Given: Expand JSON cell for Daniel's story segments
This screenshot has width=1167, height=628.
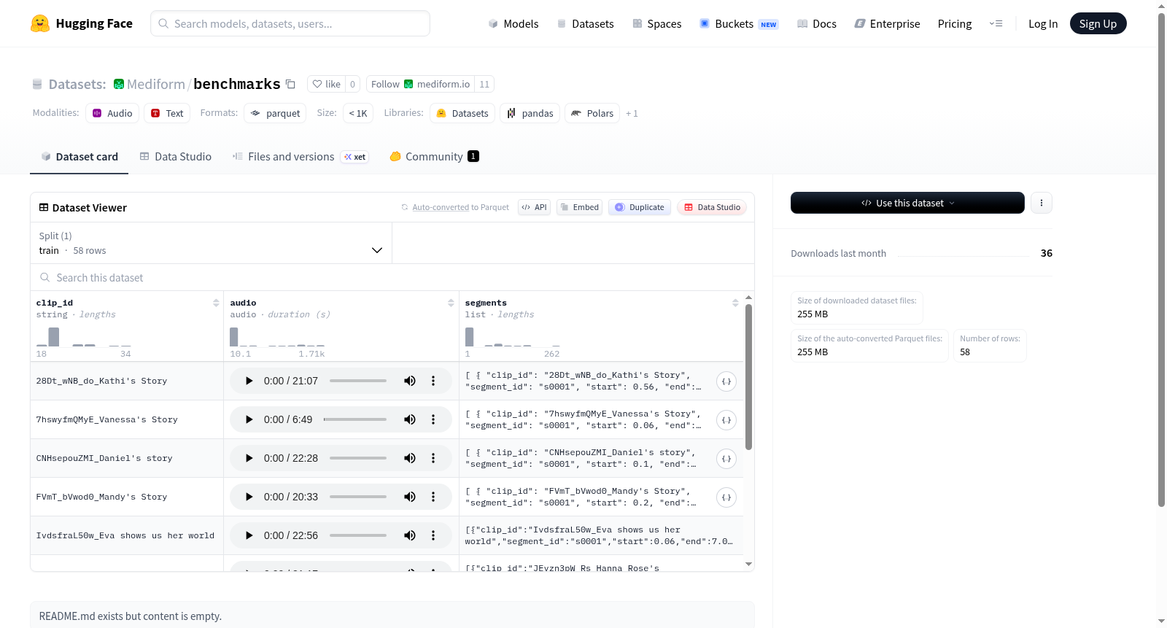Looking at the screenshot, I should [726, 459].
